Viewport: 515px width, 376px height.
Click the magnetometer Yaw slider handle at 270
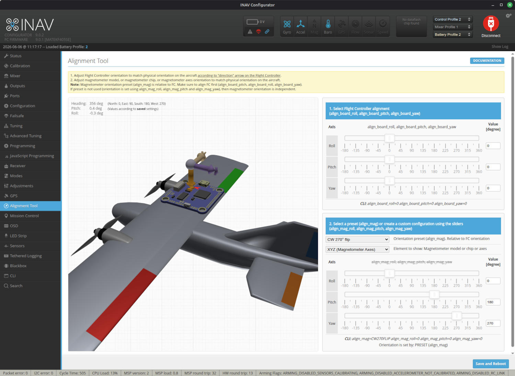tap(457, 316)
